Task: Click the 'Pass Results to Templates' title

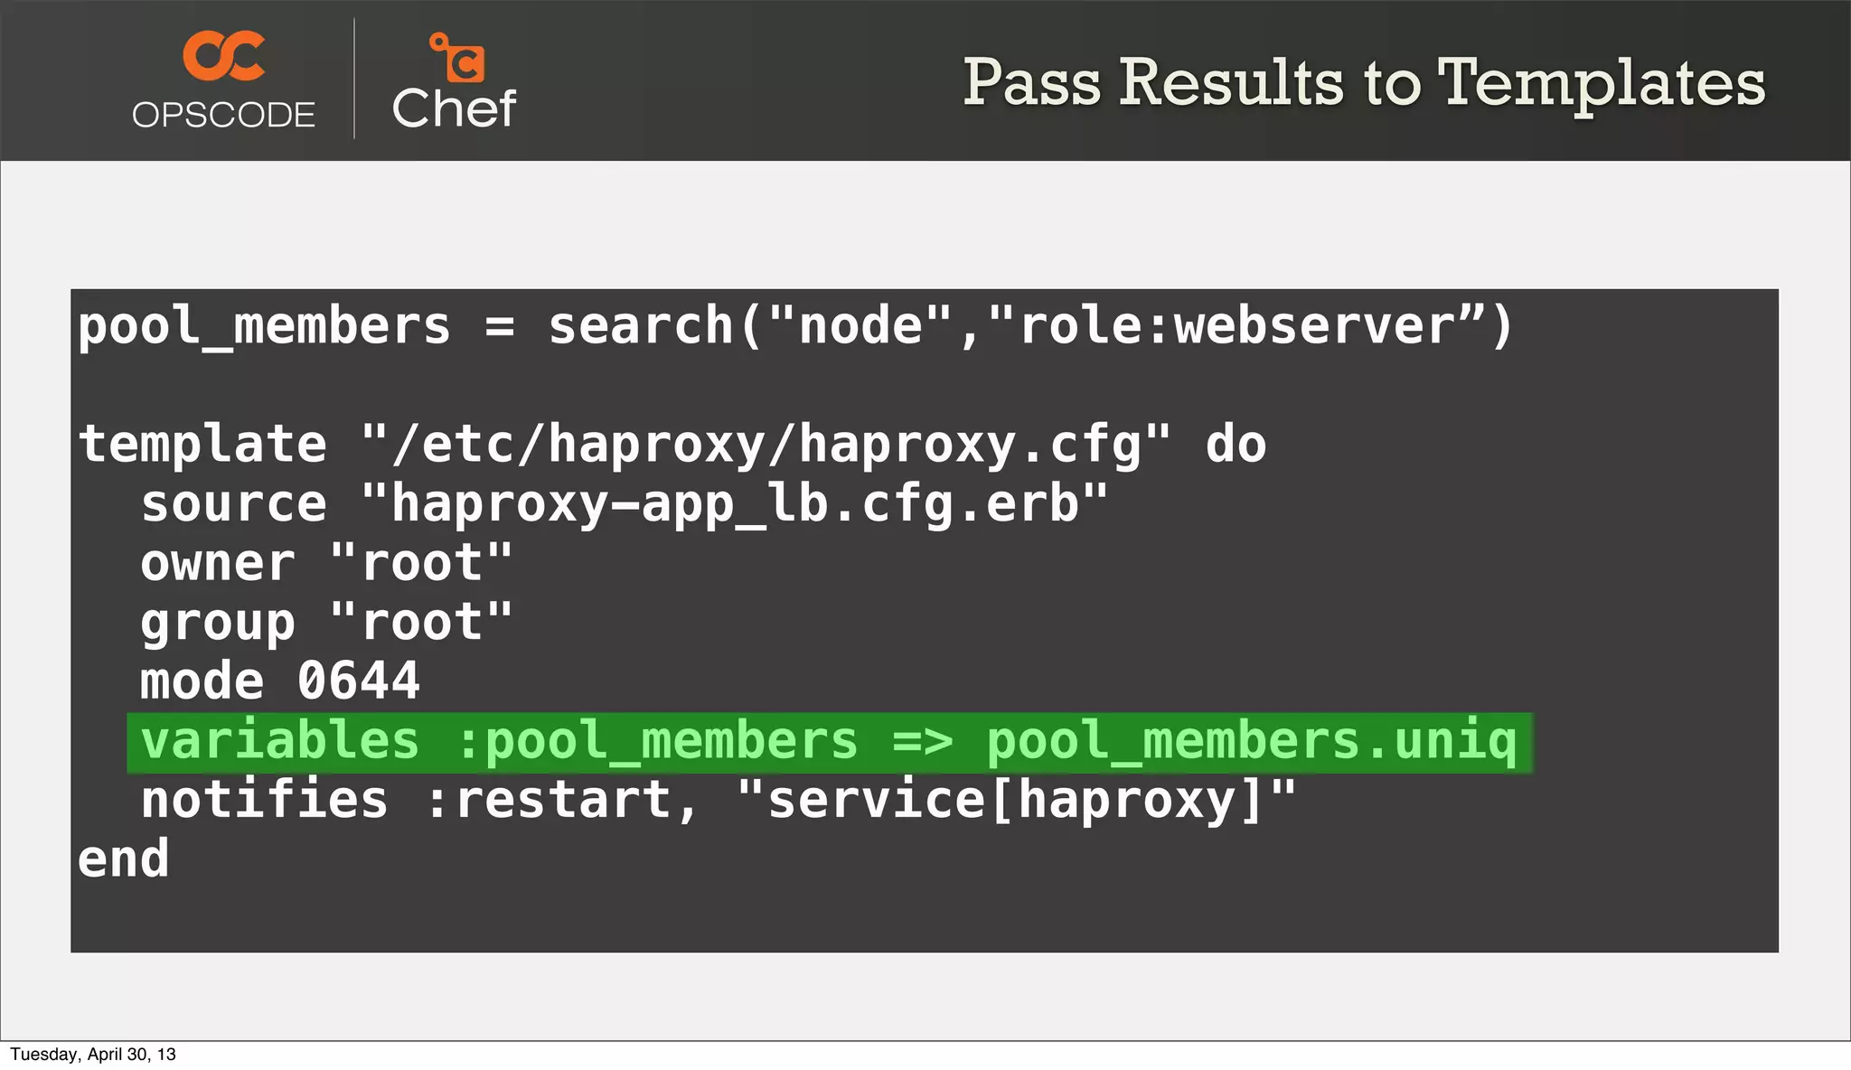Action: pyautogui.click(x=1364, y=83)
